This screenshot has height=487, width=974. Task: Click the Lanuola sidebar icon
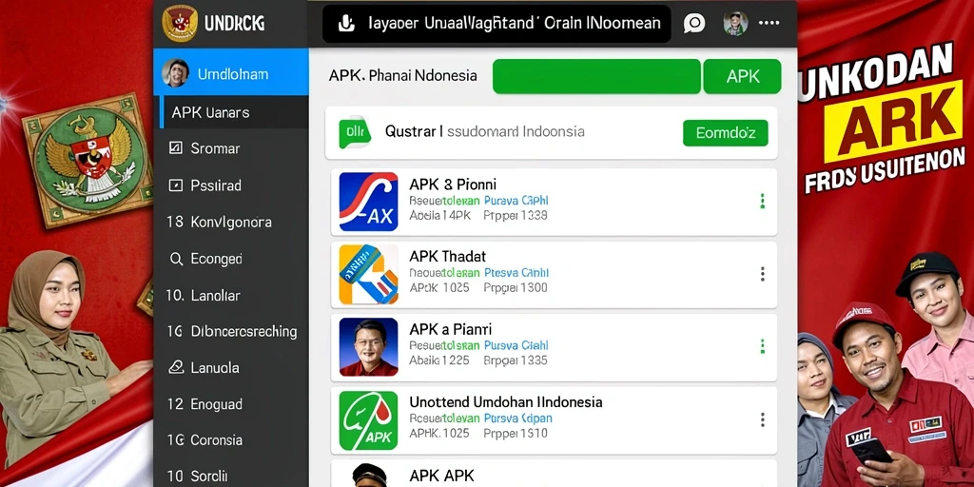point(176,368)
